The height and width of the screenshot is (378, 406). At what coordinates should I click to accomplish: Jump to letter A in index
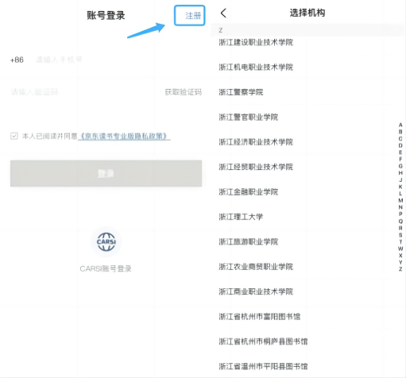pyautogui.click(x=400, y=125)
